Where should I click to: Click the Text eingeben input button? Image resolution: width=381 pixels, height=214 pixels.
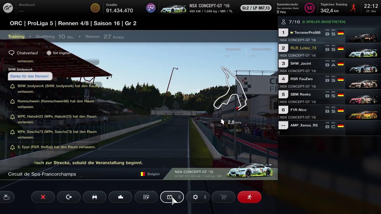coord(59,53)
